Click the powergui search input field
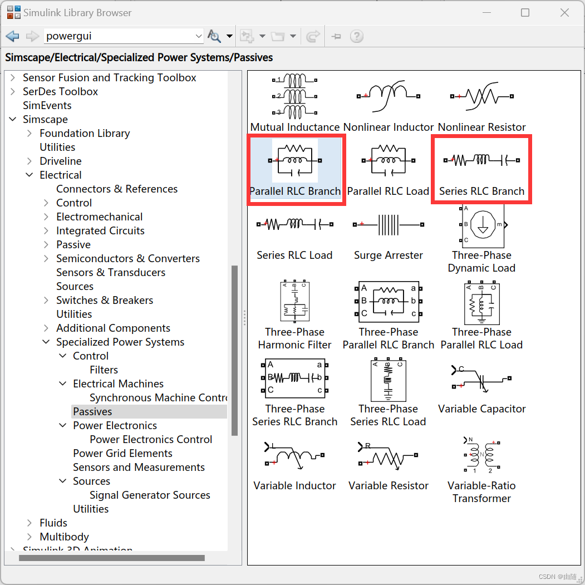The width and height of the screenshot is (585, 585). point(119,36)
